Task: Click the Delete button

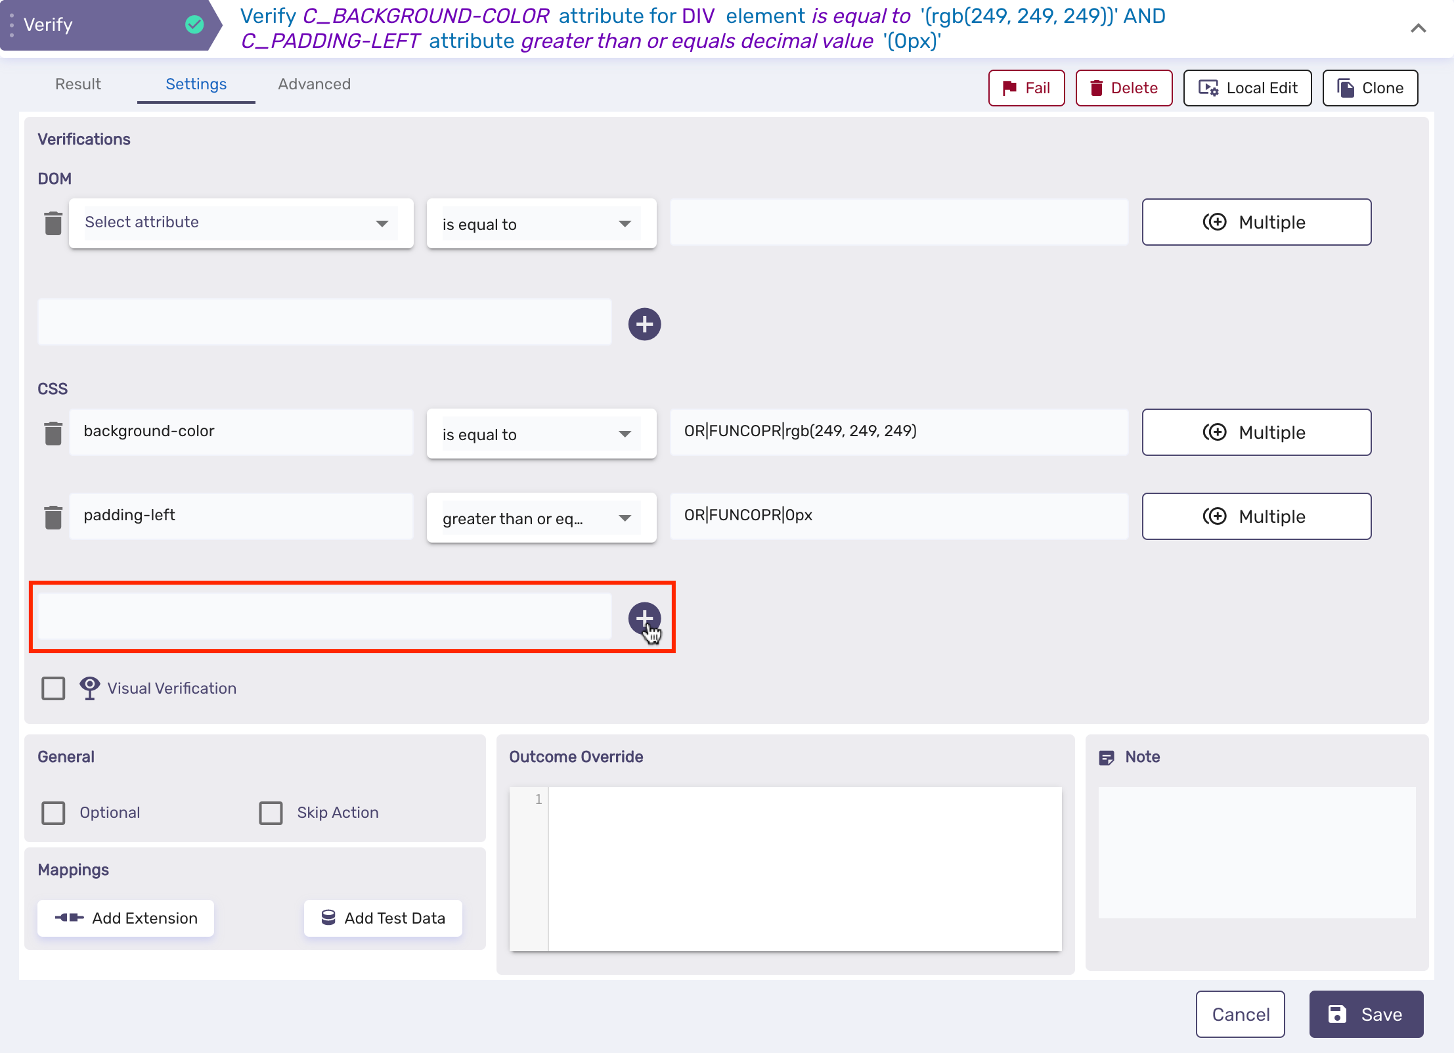Action: (x=1124, y=88)
